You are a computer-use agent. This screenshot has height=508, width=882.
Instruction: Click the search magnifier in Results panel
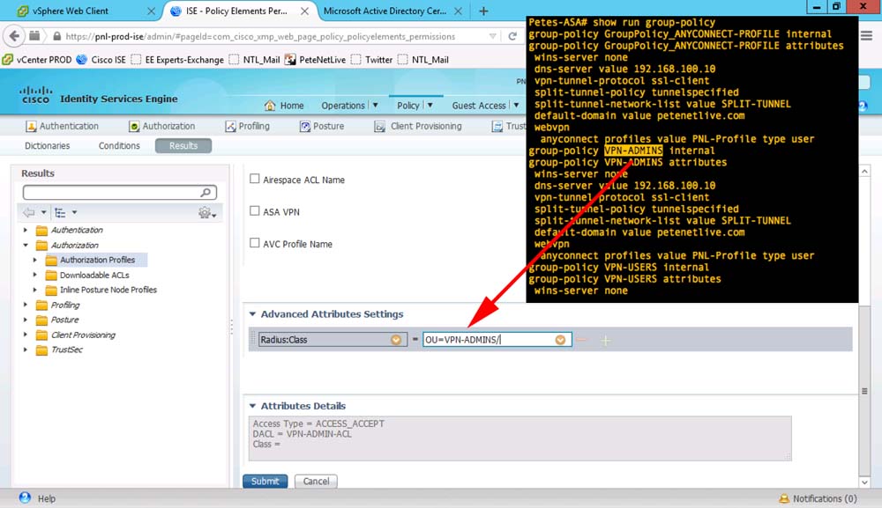point(206,193)
